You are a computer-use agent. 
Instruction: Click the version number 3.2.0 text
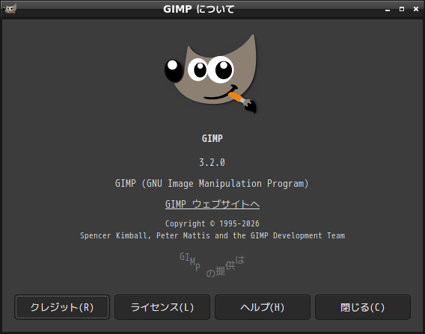[x=212, y=162]
